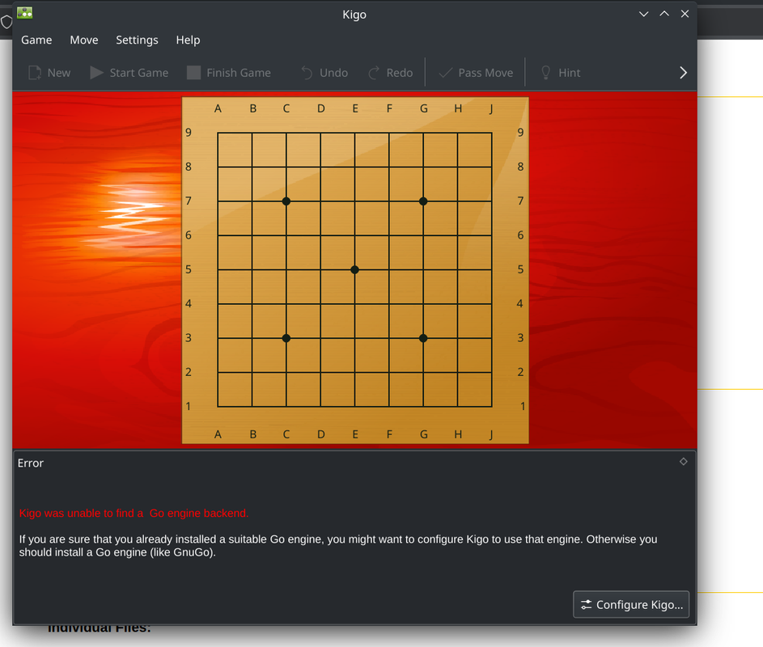Maximize the Kigo window
This screenshot has height=647, width=763.
tap(664, 14)
